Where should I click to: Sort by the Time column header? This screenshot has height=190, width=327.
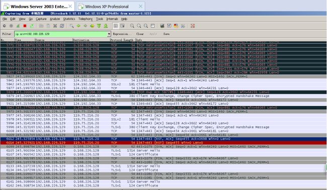click(25, 40)
